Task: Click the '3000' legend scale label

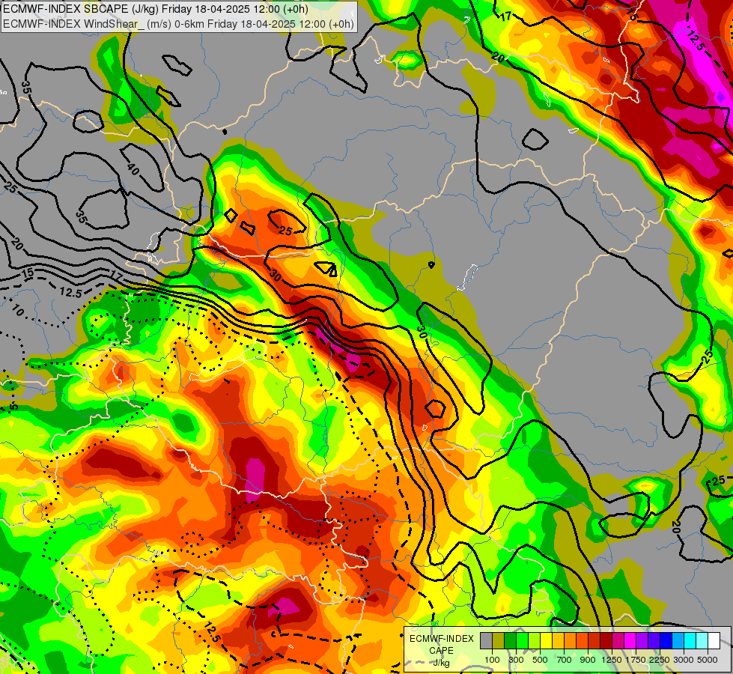Action: (x=684, y=660)
